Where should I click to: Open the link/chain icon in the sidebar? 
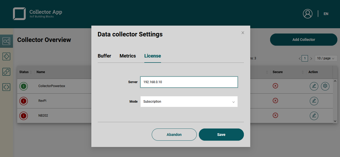coord(6,72)
